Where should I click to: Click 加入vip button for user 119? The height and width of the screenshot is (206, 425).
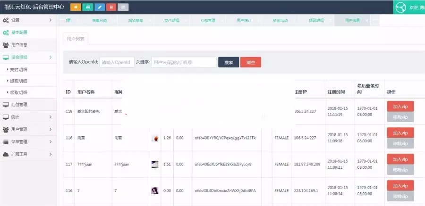click(400, 107)
